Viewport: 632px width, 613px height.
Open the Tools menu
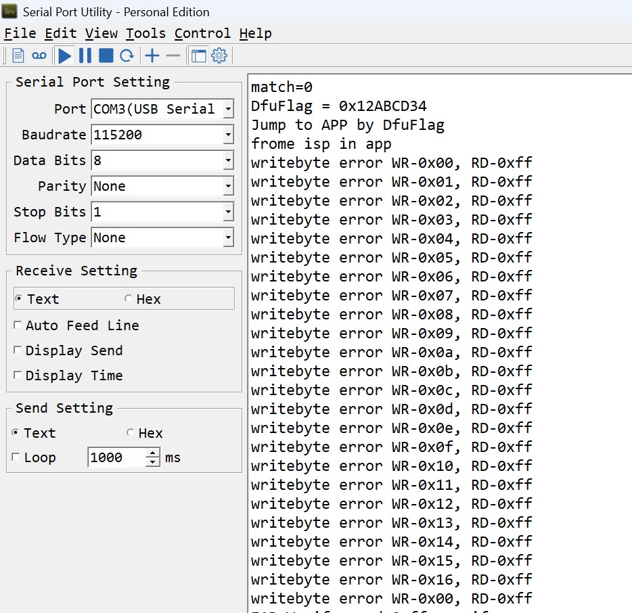click(145, 33)
